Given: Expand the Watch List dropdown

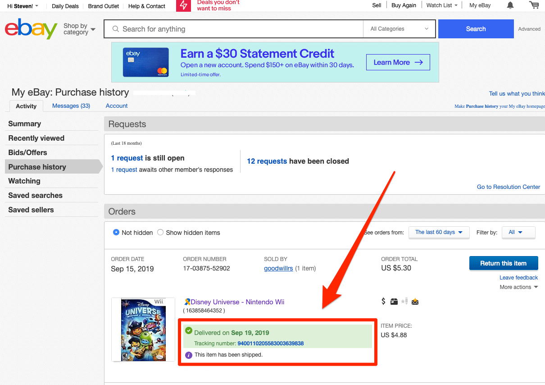Looking at the screenshot, I should (x=442, y=5).
